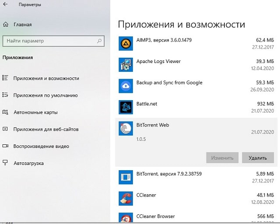
Task: Click the Battle.net app icon
Action: (x=126, y=107)
